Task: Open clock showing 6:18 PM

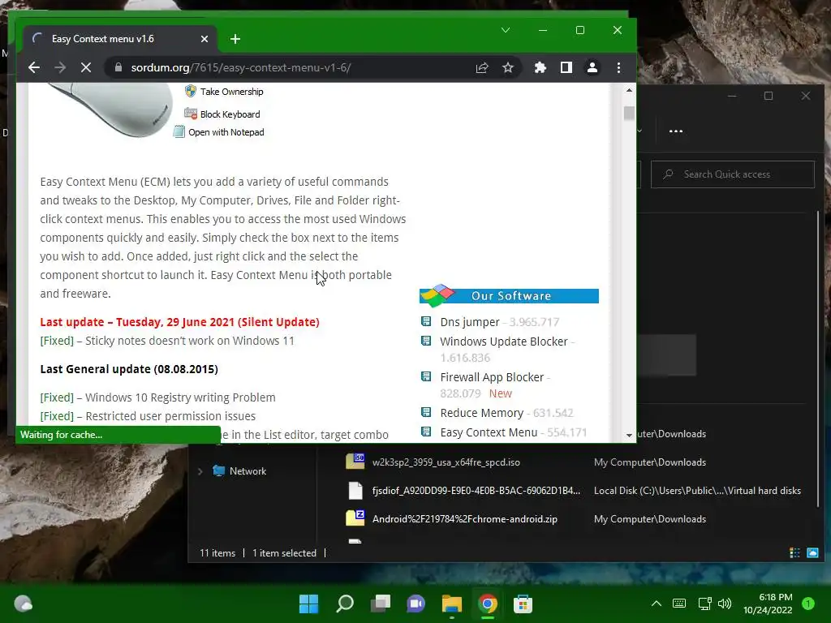Action: click(768, 604)
